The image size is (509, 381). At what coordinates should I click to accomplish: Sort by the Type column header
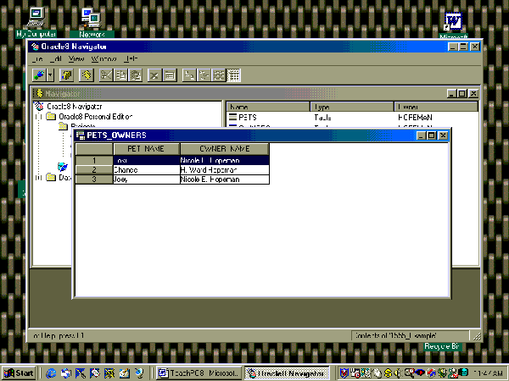(352, 107)
